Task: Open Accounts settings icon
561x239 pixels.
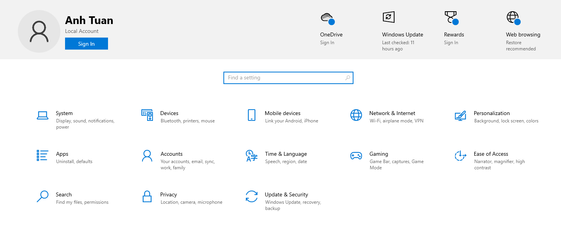Action: click(147, 156)
